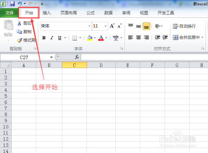
Task: Open Merge and Center dropdown arrow
Action: [202, 37]
